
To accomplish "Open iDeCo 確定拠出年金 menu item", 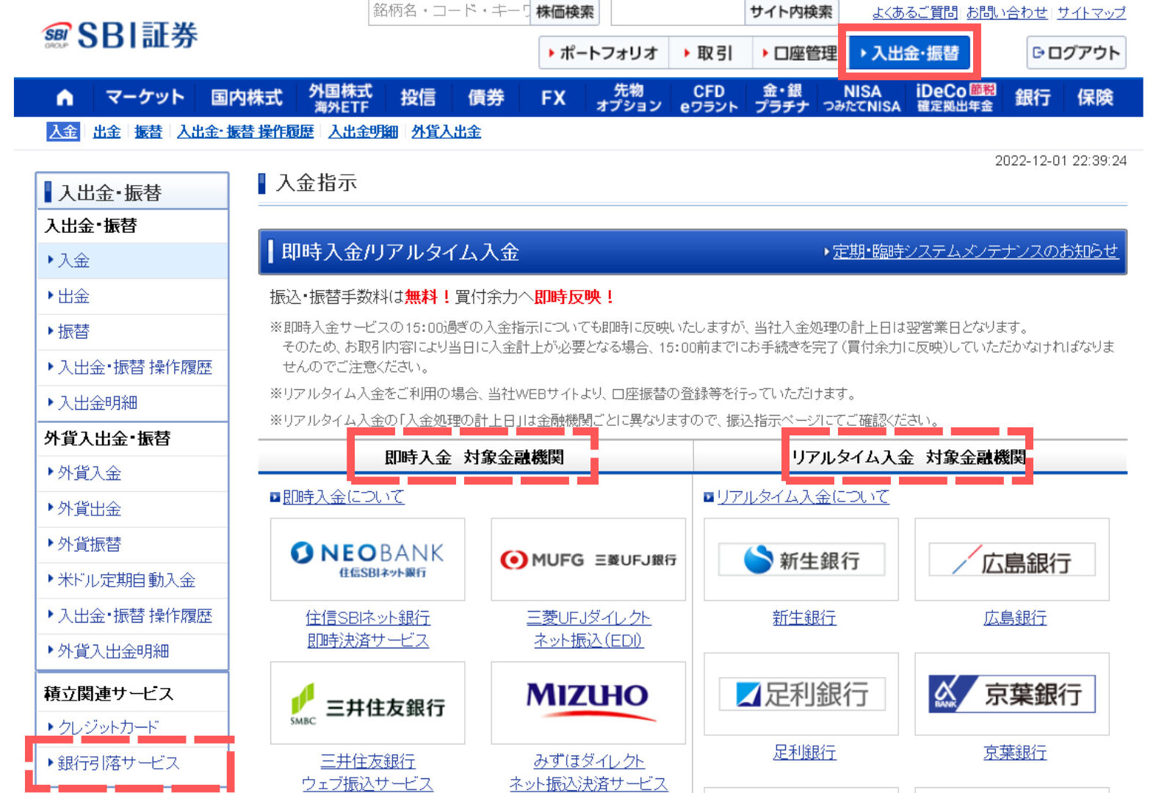I will (x=955, y=97).
